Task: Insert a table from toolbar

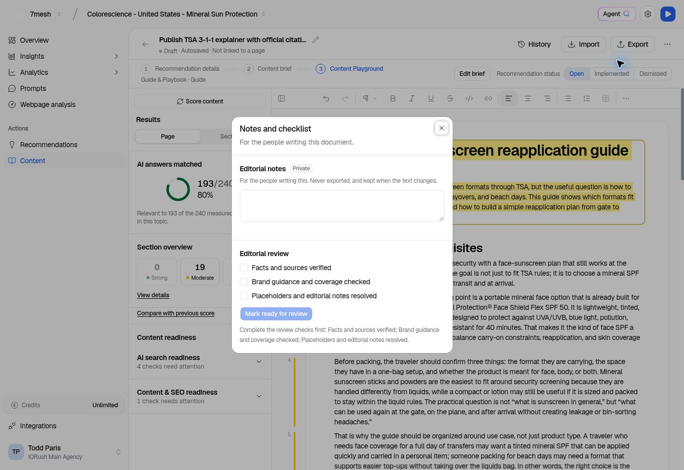Action: [x=606, y=98]
